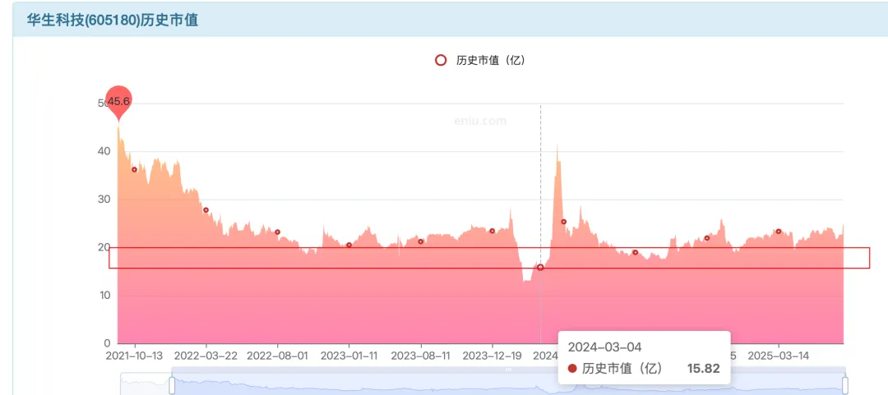The width and height of the screenshot is (888, 395).
Task: Click the data zoom slider's selected range
Action: tap(509, 384)
